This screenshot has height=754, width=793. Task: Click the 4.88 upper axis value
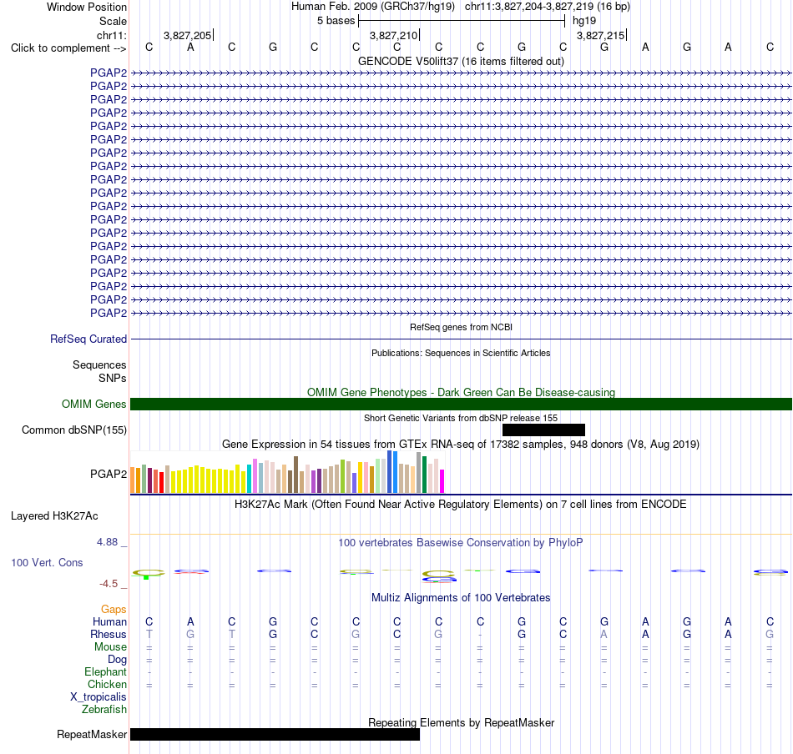(x=107, y=542)
